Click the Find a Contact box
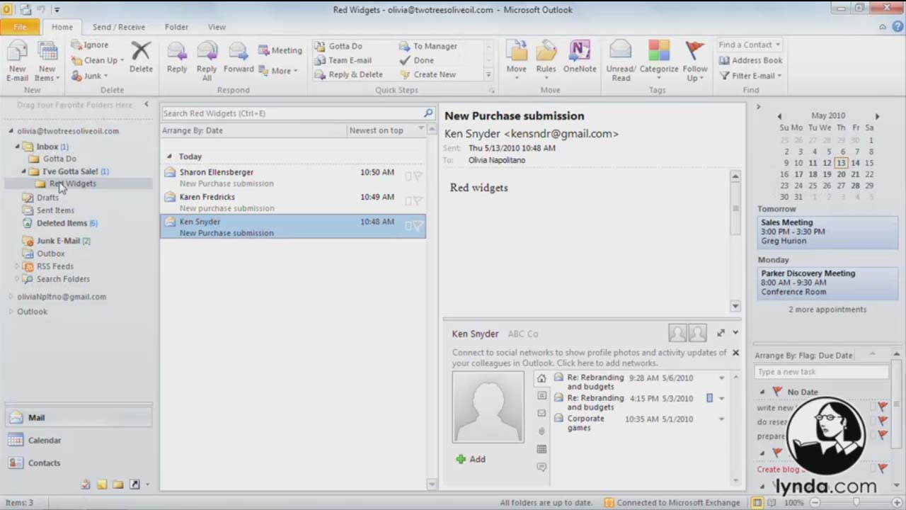The width and height of the screenshot is (906, 510). pos(750,45)
